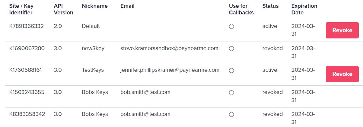The height and width of the screenshot is (127, 363).
Task: Click the Site / Key Identifier header
Action: pos(21,9)
